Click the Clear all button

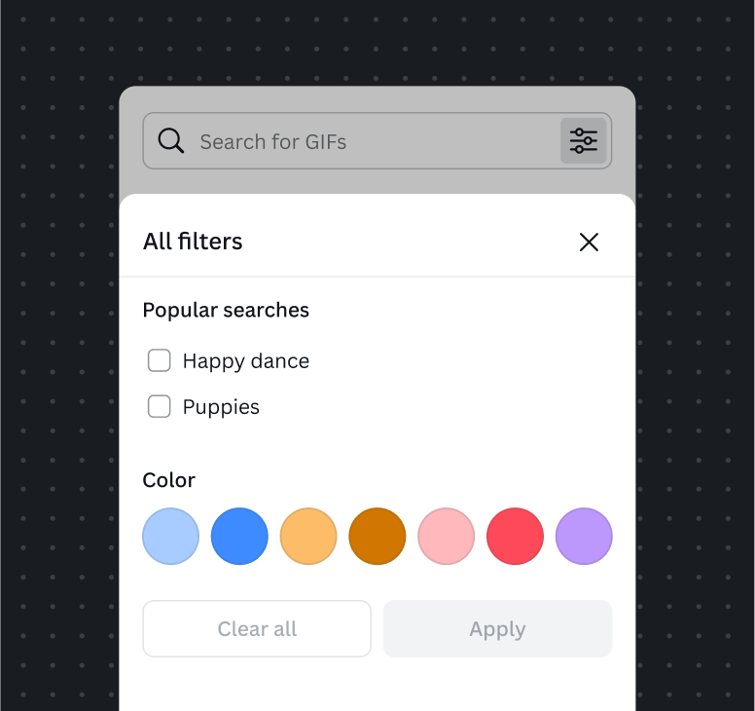257,628
